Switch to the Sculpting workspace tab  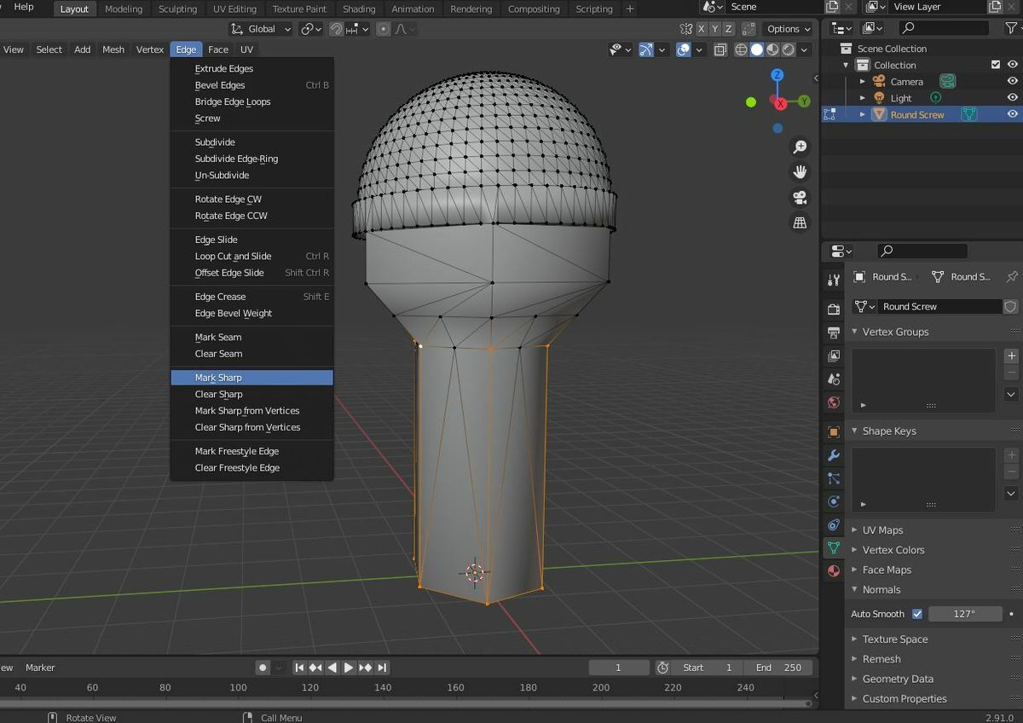pos(177,9)
